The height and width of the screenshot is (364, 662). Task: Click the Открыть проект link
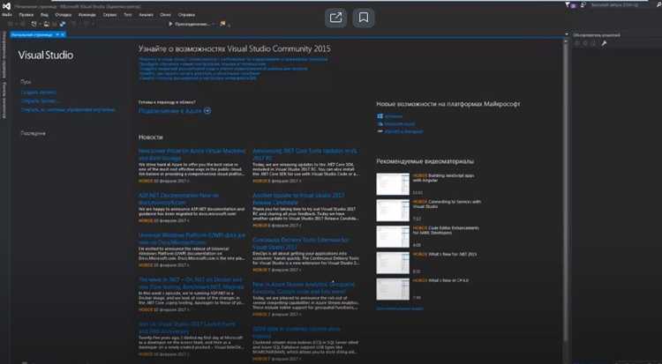[x=40, y=100]
